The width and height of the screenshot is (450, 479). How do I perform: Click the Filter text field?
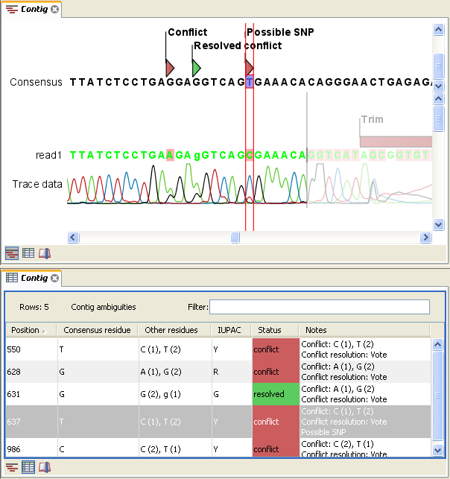click(x=319, y=307)
